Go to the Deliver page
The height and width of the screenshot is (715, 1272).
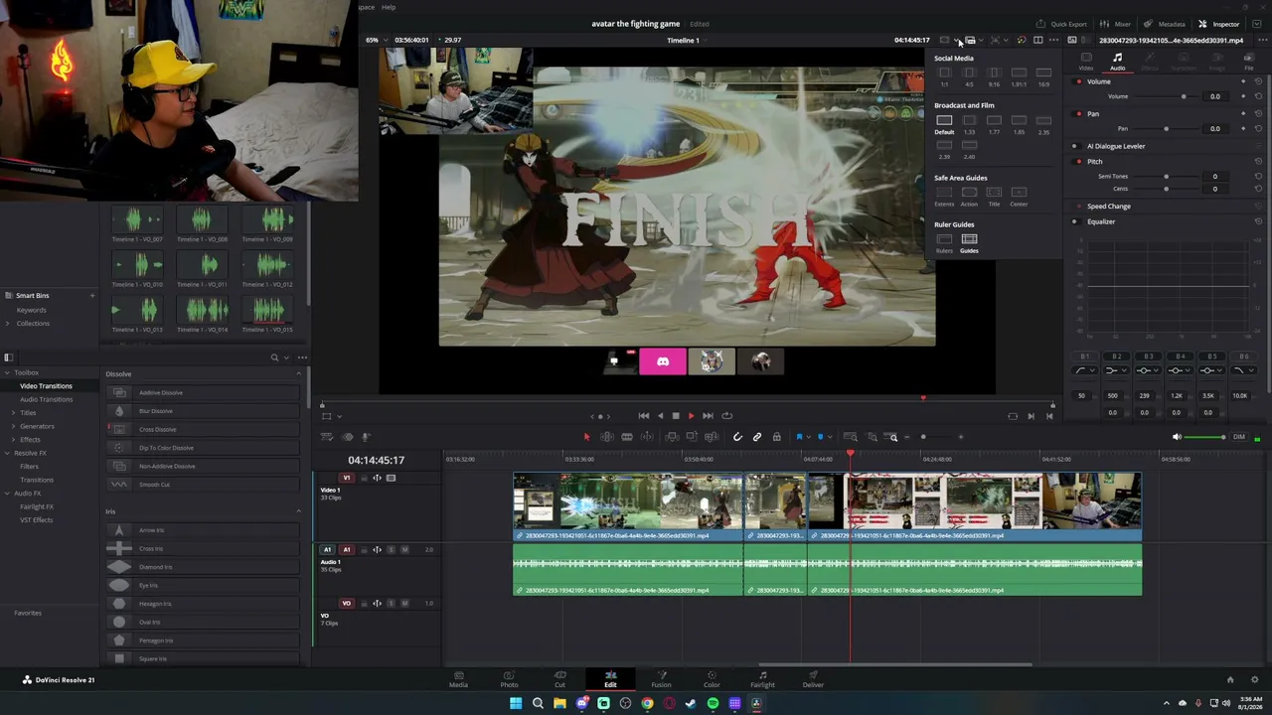click(x=813, y=679)
